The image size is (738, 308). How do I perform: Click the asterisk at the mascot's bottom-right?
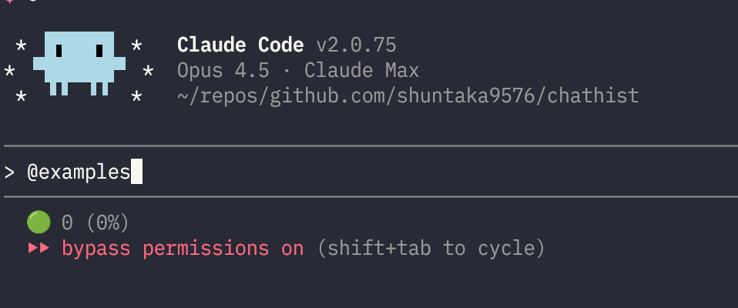(x=136, y=98)
